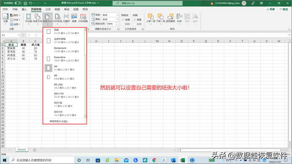Choose A4 paper size in the list
Image resolution: width=292 pixels, height=164 pixels.
(x=64, y=68)
